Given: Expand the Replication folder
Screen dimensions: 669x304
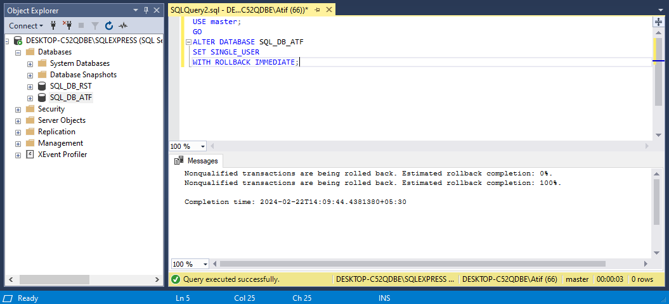Looking at the screenshot, I should 18,132.
